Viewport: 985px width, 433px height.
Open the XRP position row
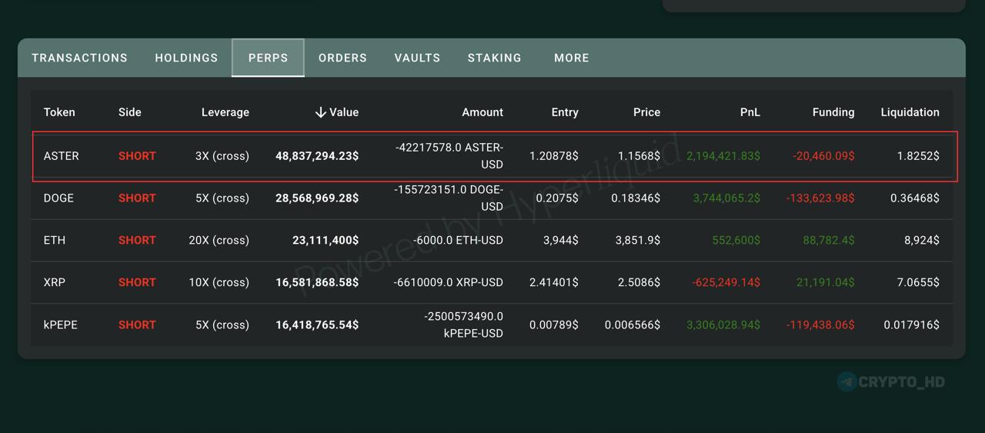pos(55,282)
